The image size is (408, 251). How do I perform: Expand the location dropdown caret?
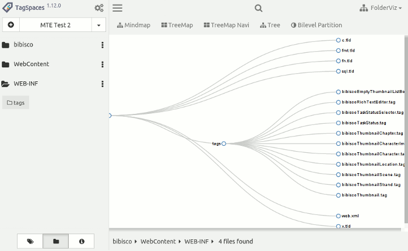(x=99, y=25)
